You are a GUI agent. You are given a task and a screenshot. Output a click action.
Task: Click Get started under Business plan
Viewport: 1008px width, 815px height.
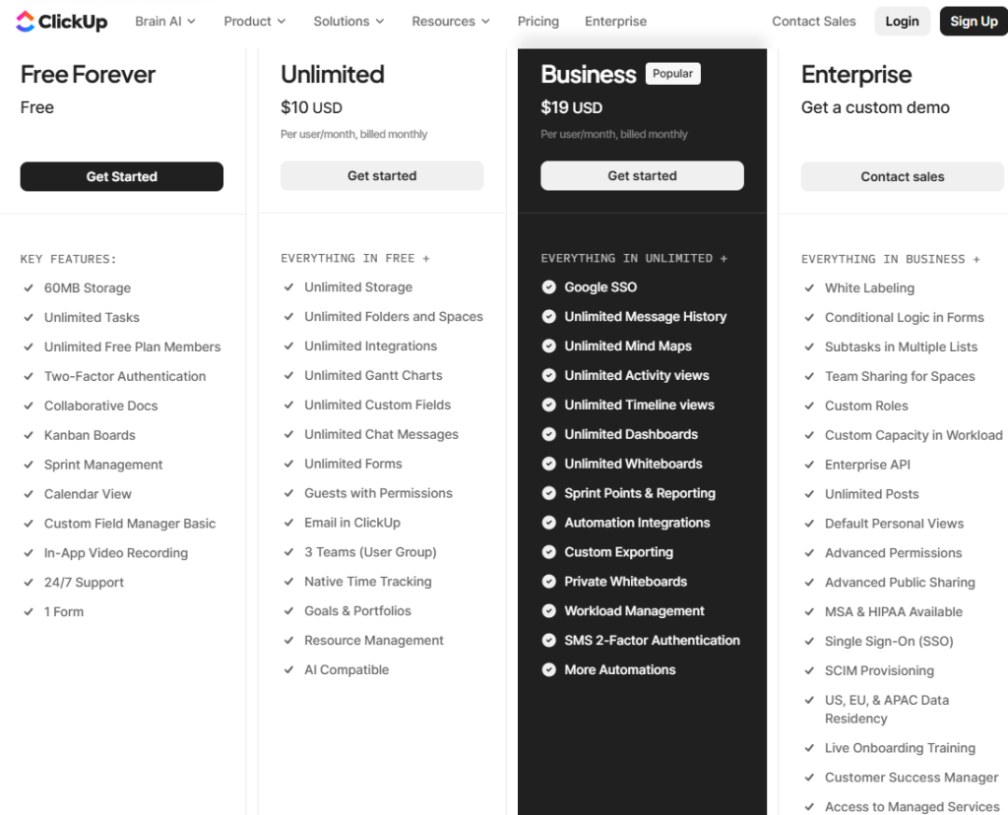[642, 176]
